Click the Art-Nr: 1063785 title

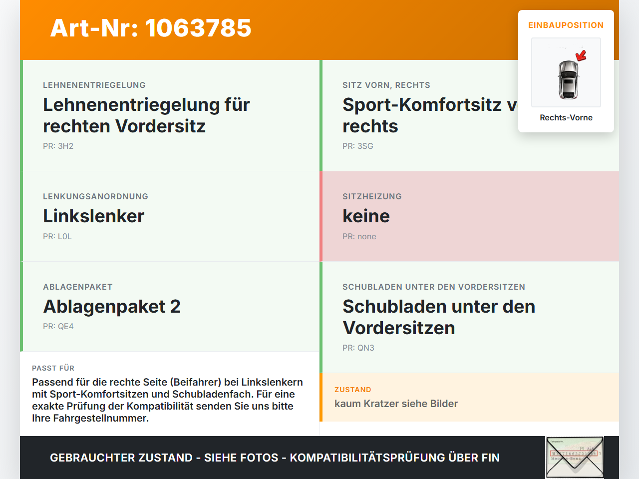pyautogui.click(x=151, y=28)
